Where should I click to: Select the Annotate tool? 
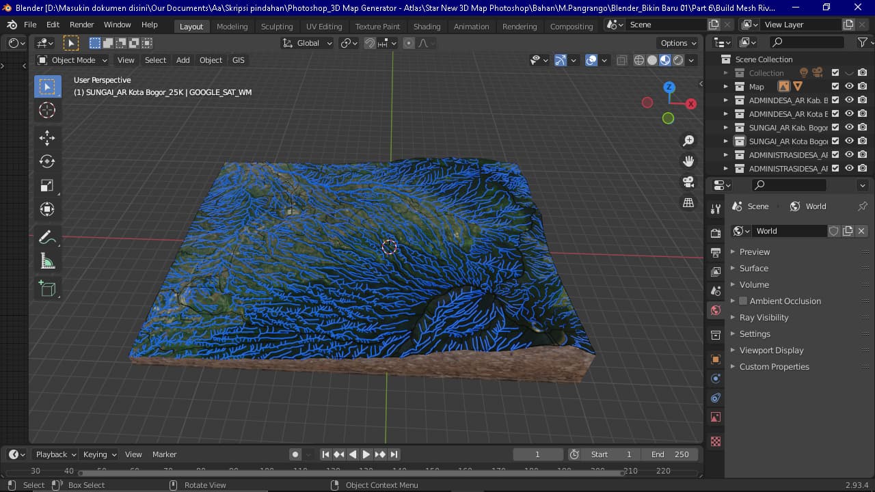tap(47, 236)
